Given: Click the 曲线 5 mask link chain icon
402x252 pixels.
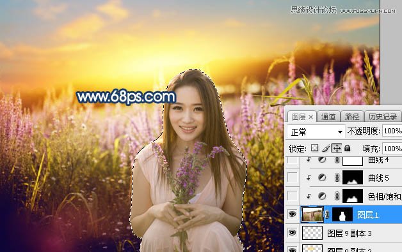Looking at the screenshot, I should (x=337, y=177).
